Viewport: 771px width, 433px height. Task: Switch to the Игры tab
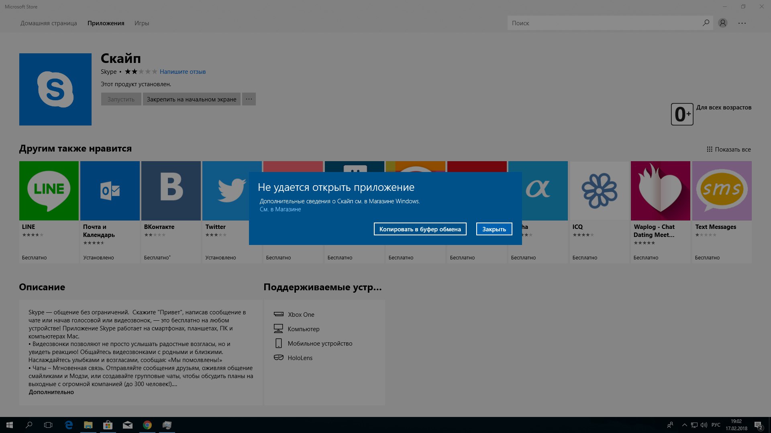click(x=142, y=23)
